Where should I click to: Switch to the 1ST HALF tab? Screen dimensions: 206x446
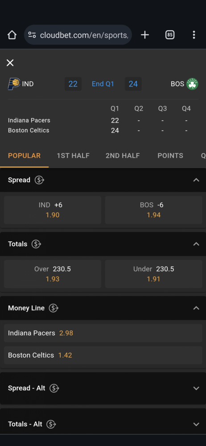pos(73,156)
